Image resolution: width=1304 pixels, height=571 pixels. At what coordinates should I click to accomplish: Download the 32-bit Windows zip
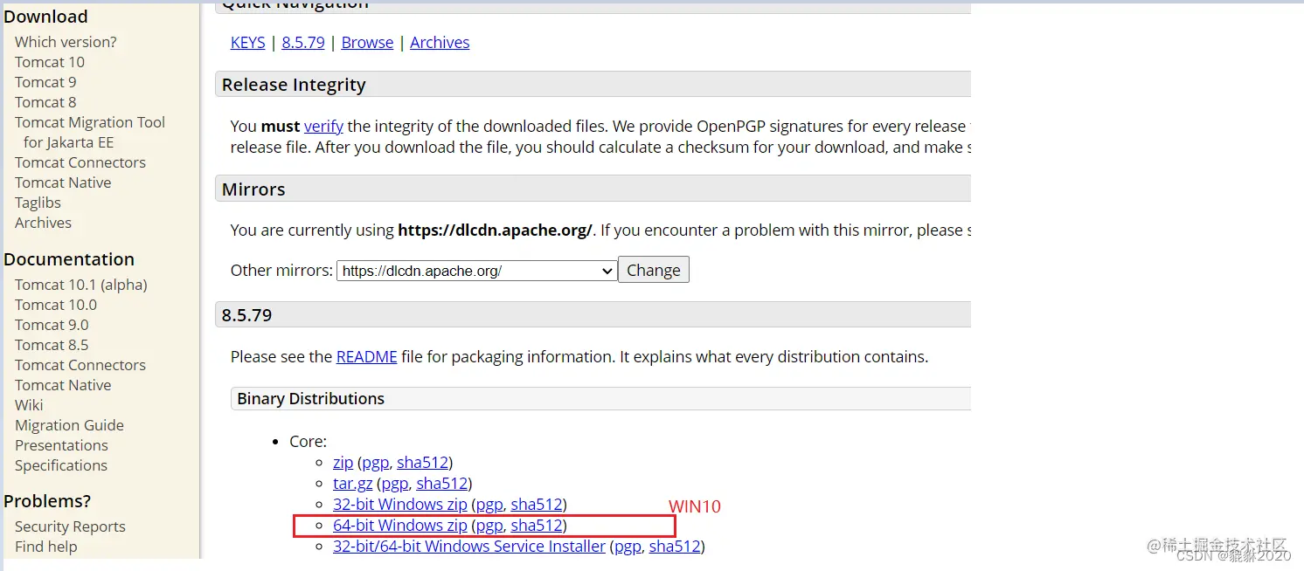(399, 505)
